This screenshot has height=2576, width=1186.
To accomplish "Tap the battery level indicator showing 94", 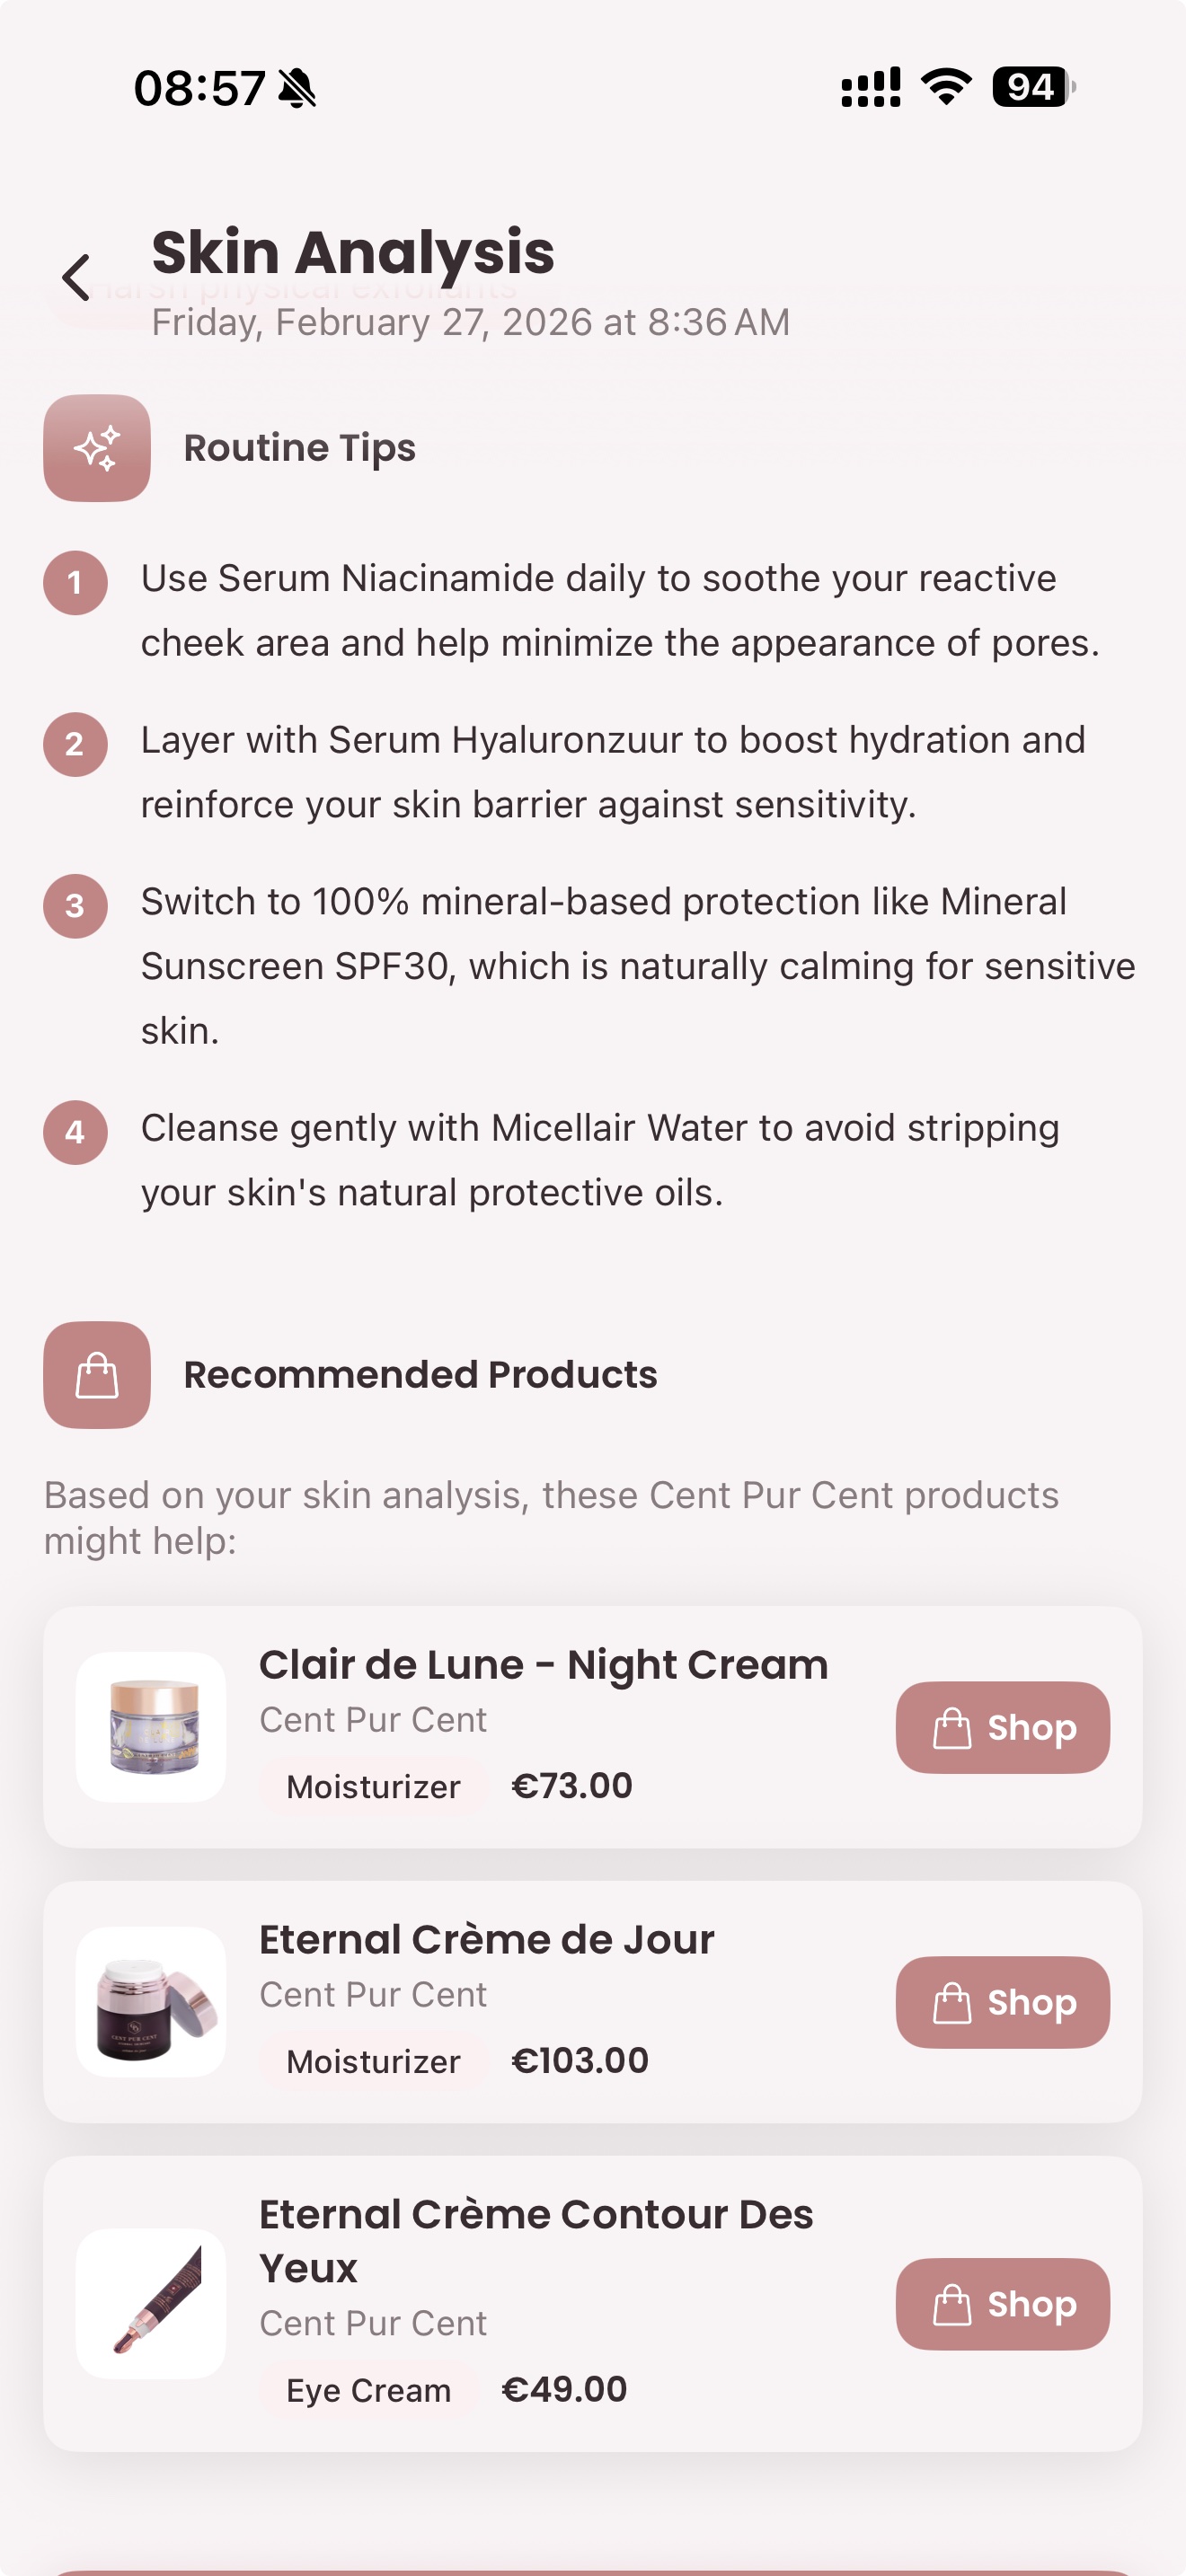I will click(x=1031, y=88).
